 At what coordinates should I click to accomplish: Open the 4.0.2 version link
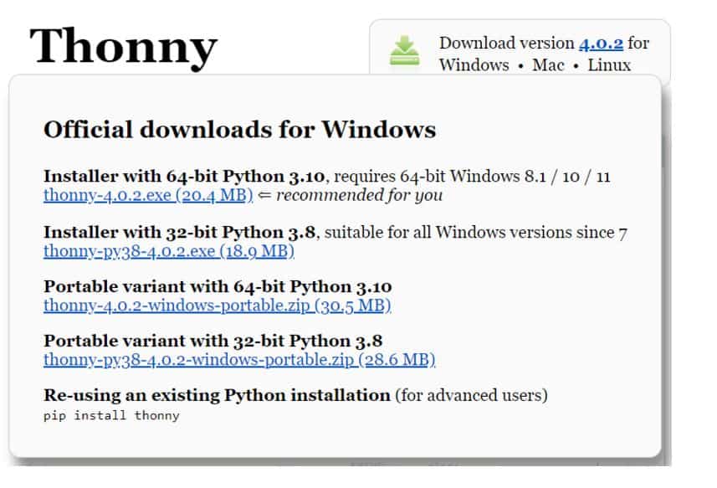pos(601,44)
